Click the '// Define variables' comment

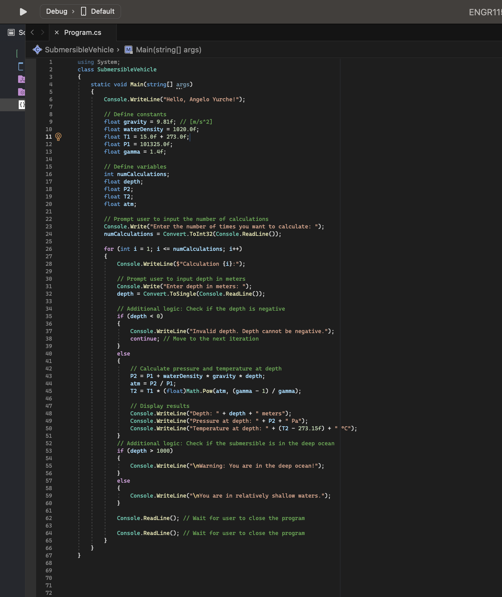(135, 167)
